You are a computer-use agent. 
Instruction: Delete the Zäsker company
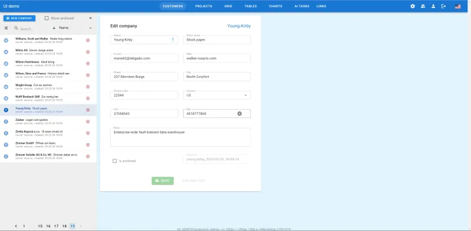click(88, 121)
